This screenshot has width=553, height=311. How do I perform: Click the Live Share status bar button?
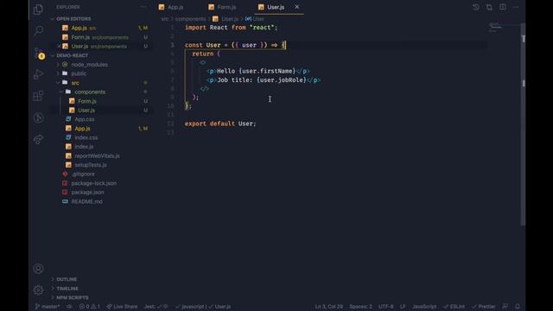pos(122,307)
